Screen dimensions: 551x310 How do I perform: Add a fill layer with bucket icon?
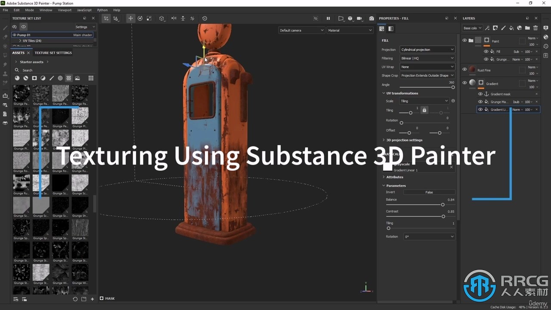coord(511,28)
